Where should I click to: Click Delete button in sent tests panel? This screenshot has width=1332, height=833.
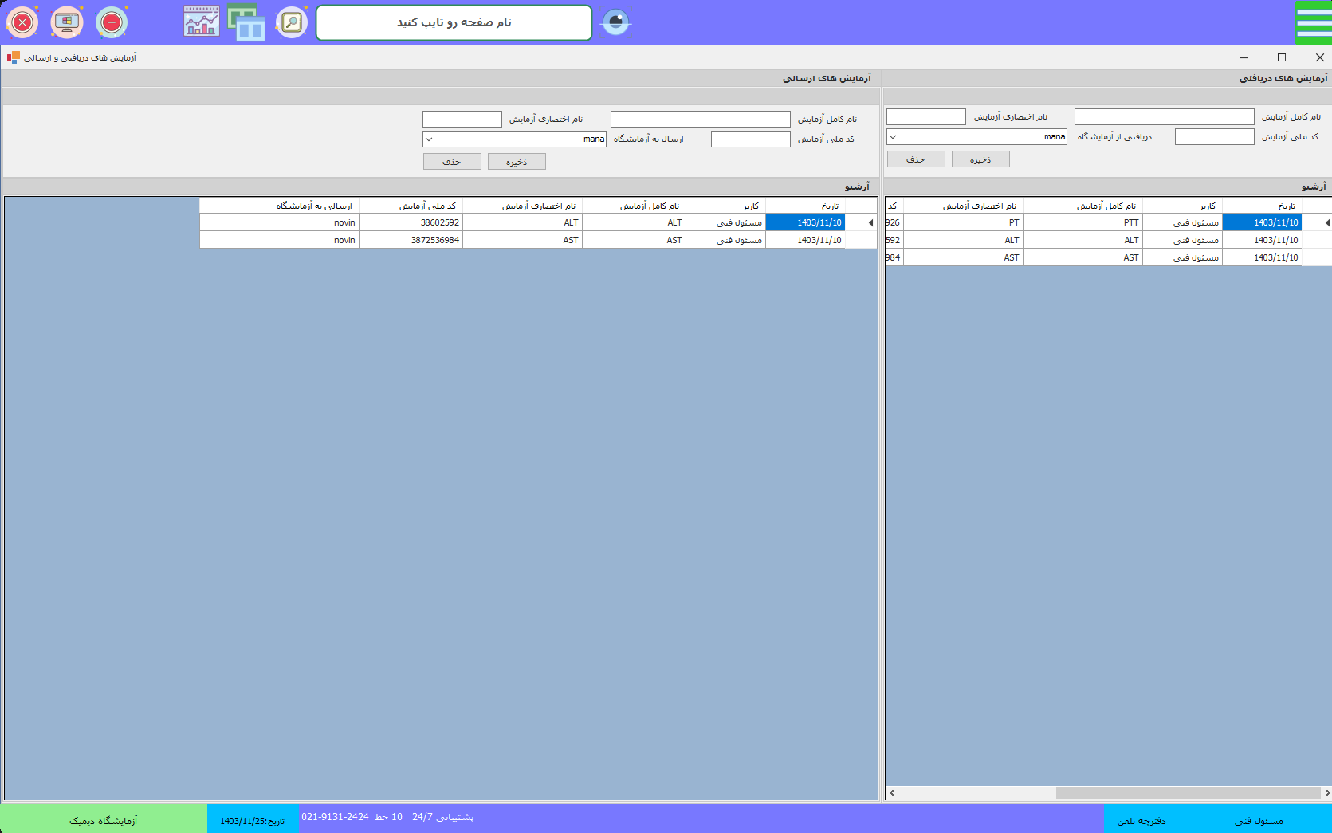click(452, 162)
